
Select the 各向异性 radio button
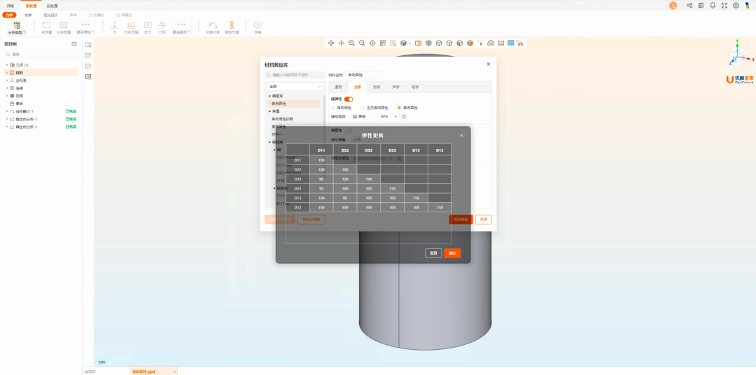click(x=399, y=108)
